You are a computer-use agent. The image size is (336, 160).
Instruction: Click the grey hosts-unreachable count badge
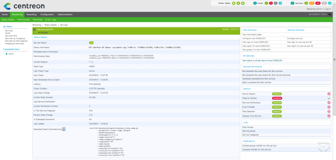click(x=276, y=3)
